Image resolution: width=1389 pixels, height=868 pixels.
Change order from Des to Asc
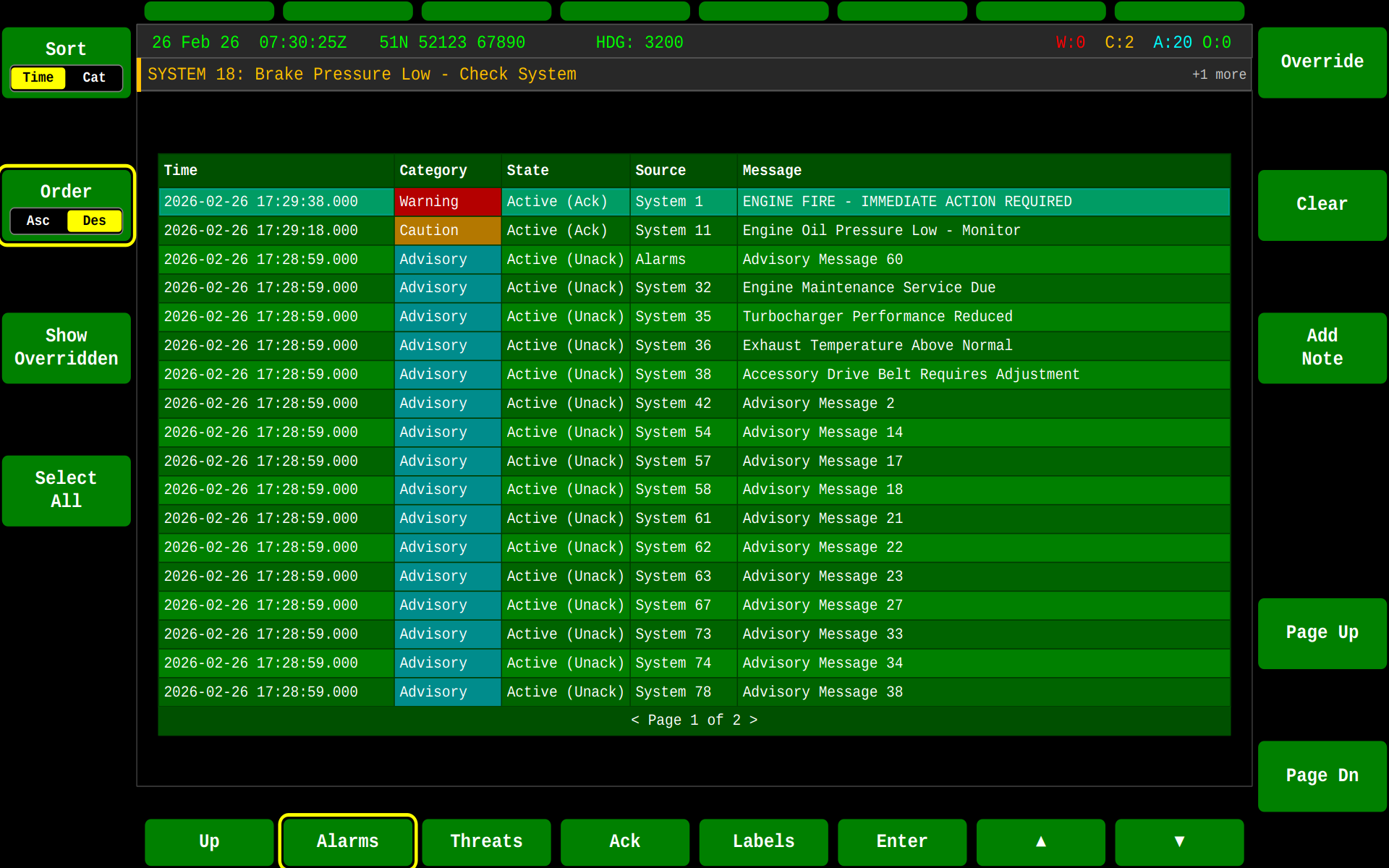38,221
